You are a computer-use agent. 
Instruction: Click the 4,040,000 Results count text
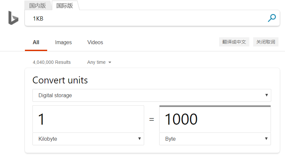click(x=52, y=62)
